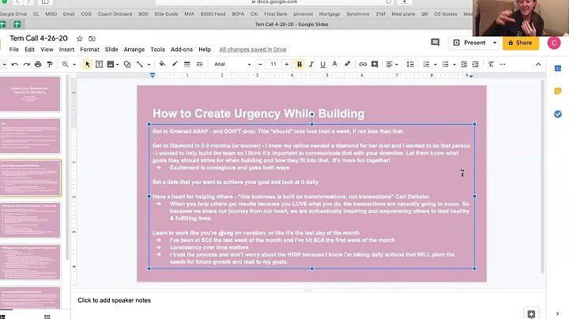
Task: Select the Paint format tool
Action: pos(50,64)
